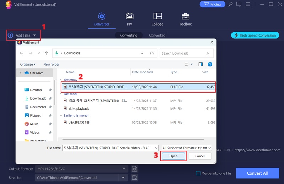The width and height of the screenshot is (284, 184).
Task: Select OneDrive in the navigation pane
Action: [34, 73]
